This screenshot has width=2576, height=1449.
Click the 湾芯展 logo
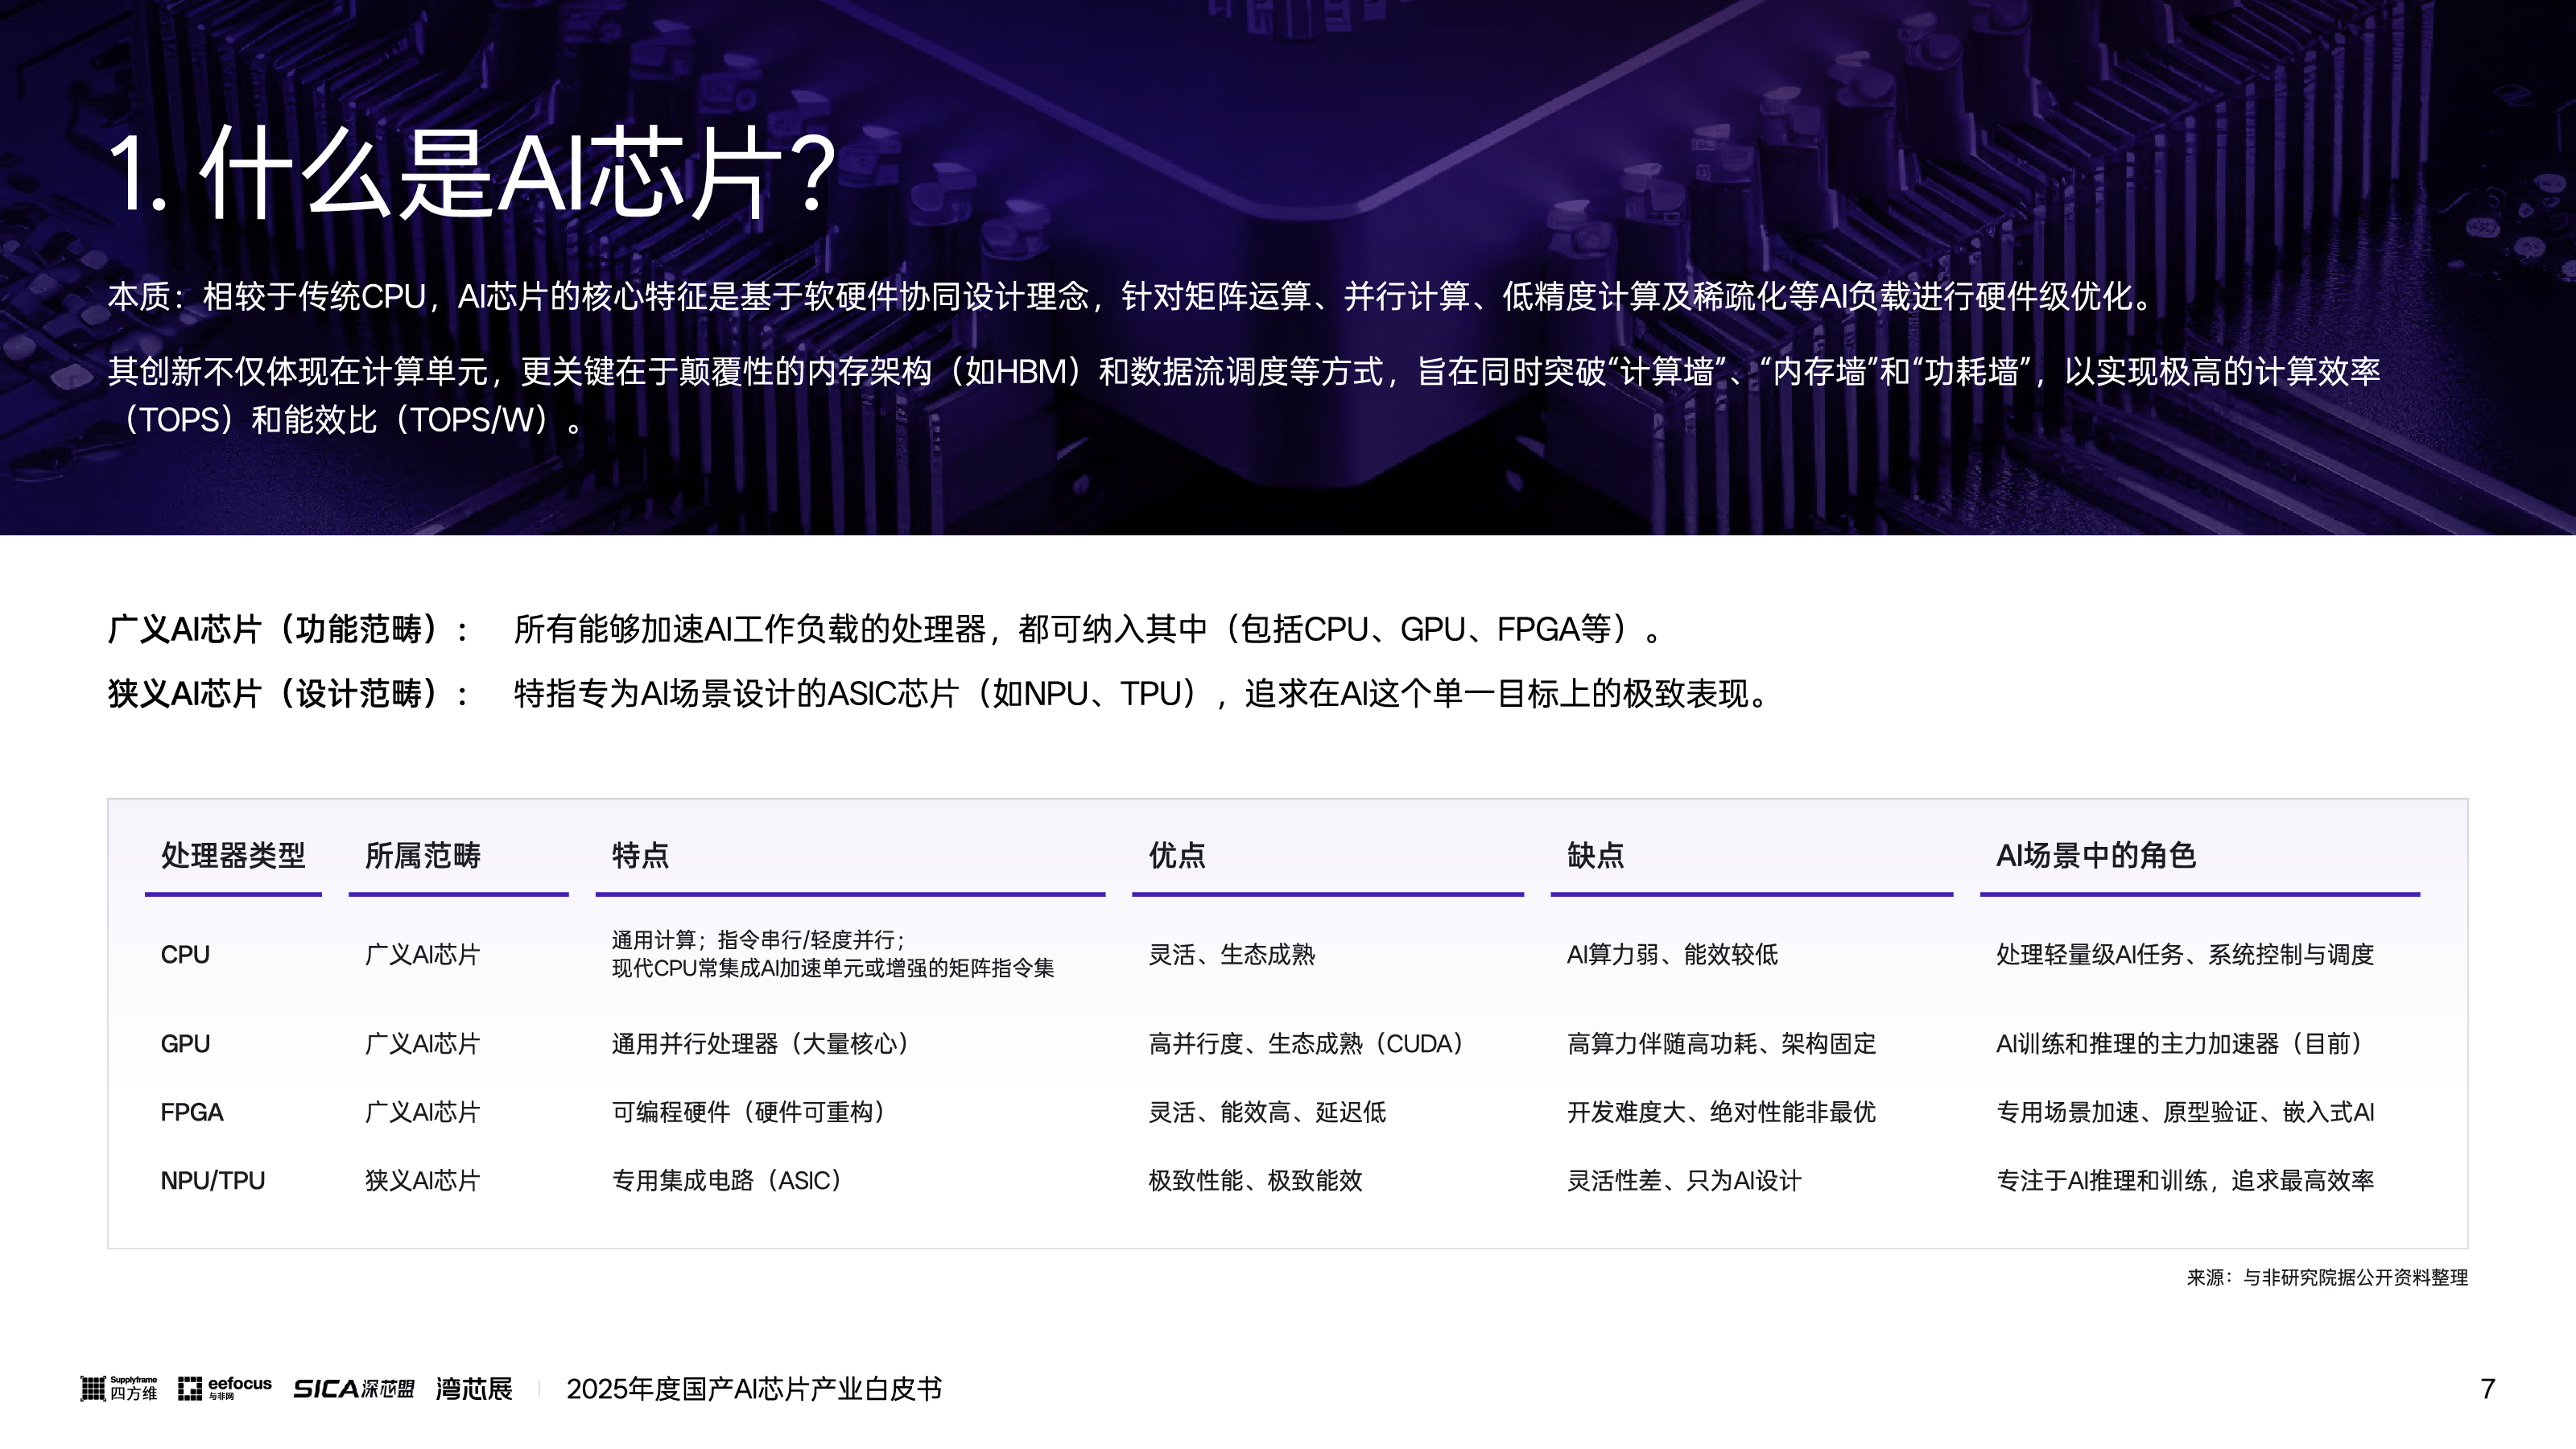[474, 1388]
